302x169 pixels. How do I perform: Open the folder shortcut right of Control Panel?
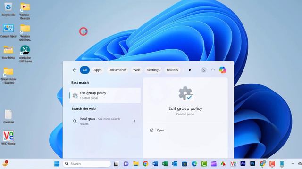tap(25, 32)
